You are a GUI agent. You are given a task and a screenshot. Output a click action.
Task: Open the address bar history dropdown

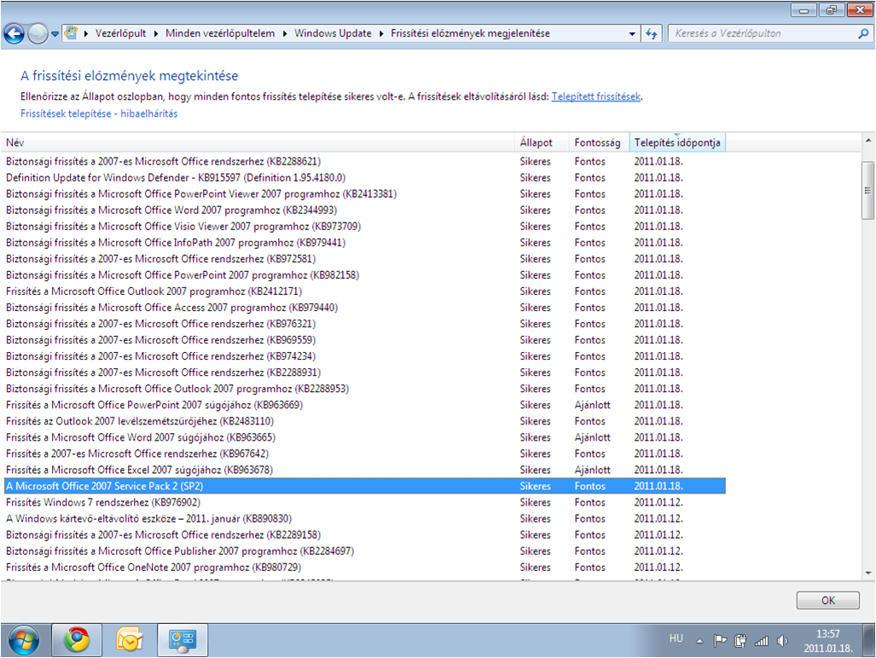pos(632,33)
